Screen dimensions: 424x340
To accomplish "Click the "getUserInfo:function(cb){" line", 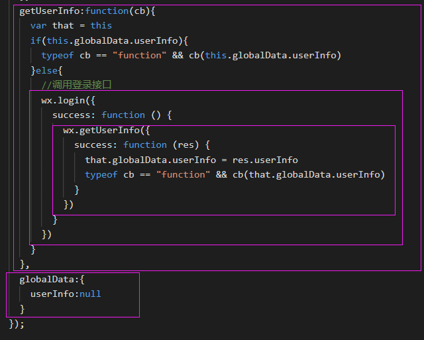I will (x=87, y=11).
